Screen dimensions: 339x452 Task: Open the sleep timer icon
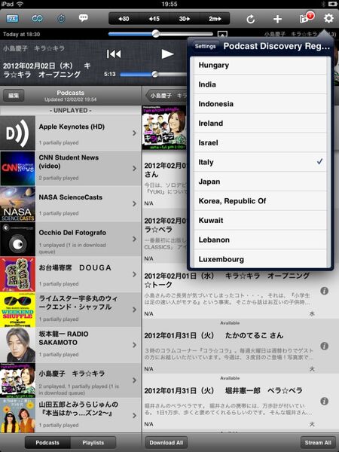click(x=61, y=19)
